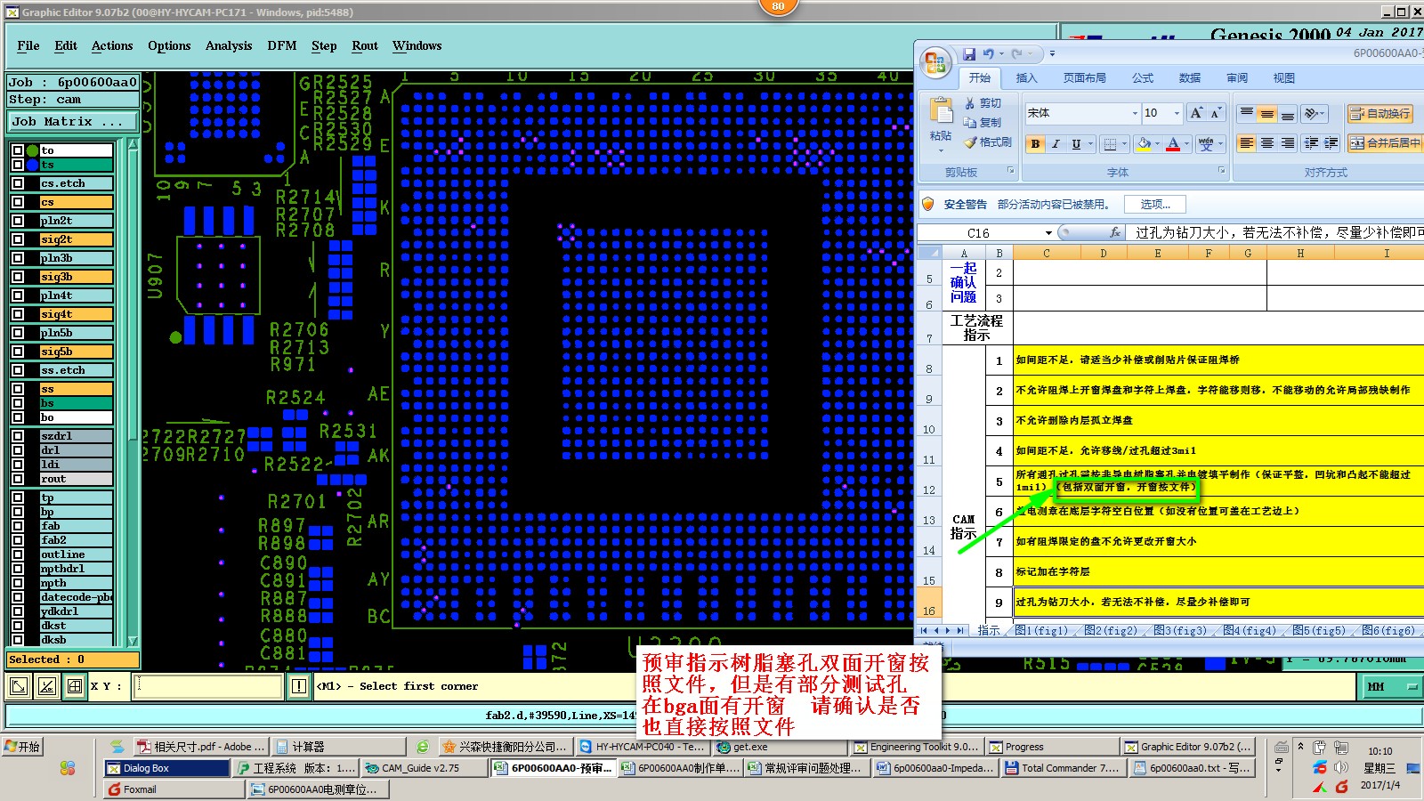The width and height of the screenshot is (1424, 801).
Task: Toggle visibility checkbox of layer szdrl
Action: click(18, 436)
